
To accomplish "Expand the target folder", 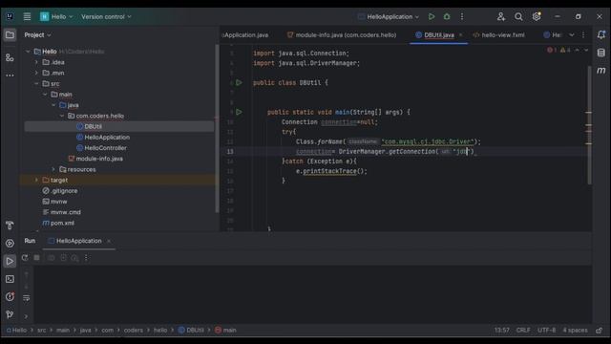I will click(36, 181).
